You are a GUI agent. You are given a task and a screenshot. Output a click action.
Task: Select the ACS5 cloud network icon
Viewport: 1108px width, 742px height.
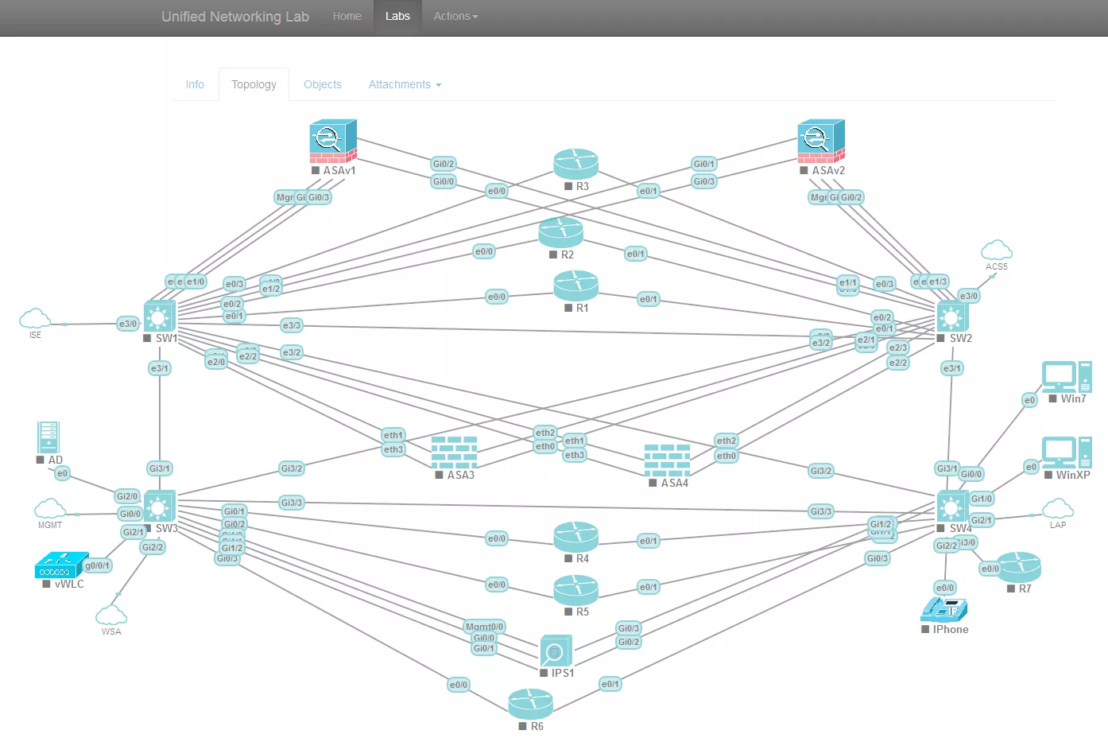click(x=997, y=250)
